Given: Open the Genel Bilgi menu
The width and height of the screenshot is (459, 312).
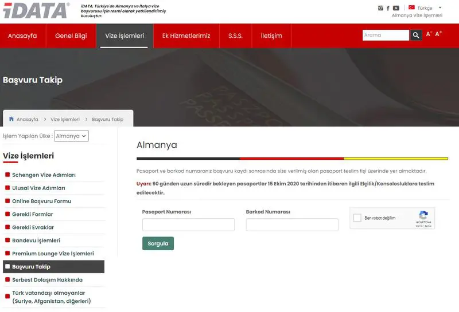Looking at the screenshot, I should point(71,35).
